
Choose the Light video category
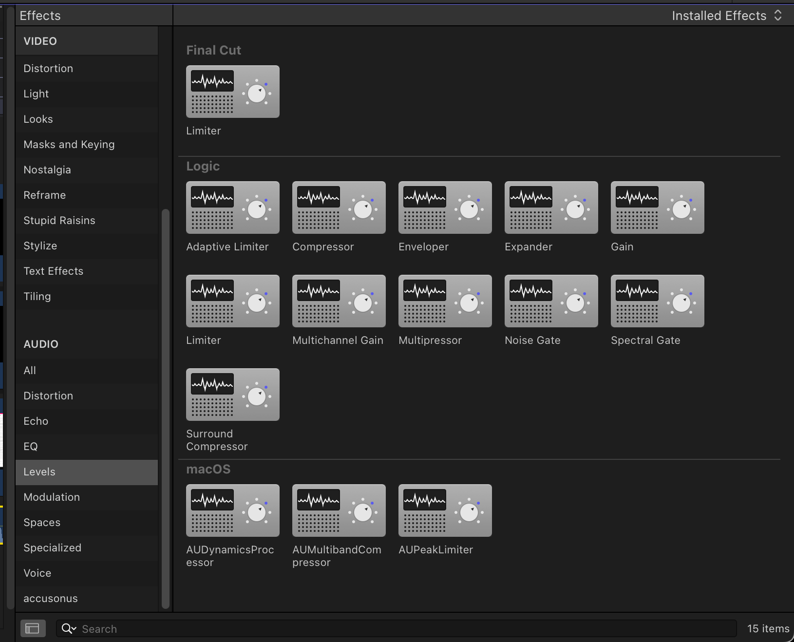pyautogui.click(x=87, y=94)
